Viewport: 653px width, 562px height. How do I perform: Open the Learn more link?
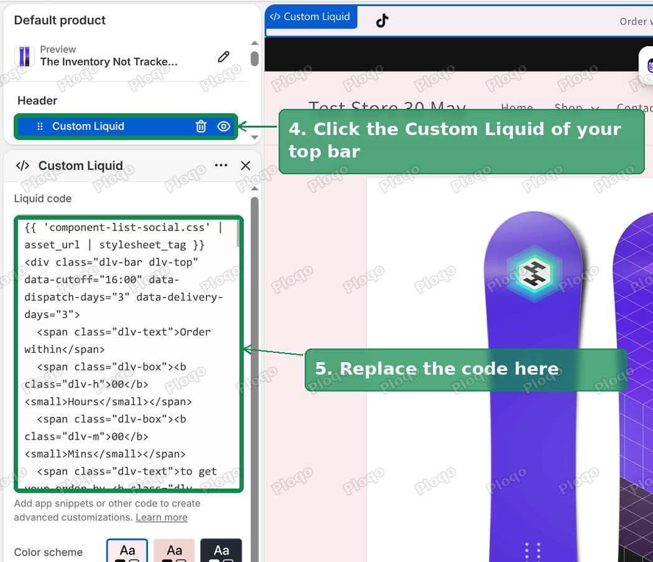(162, 517)
